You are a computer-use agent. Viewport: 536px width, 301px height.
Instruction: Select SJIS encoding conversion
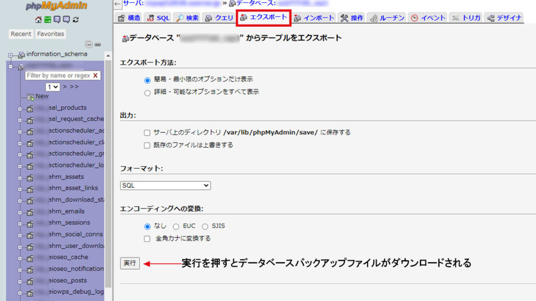pos(205,227)
